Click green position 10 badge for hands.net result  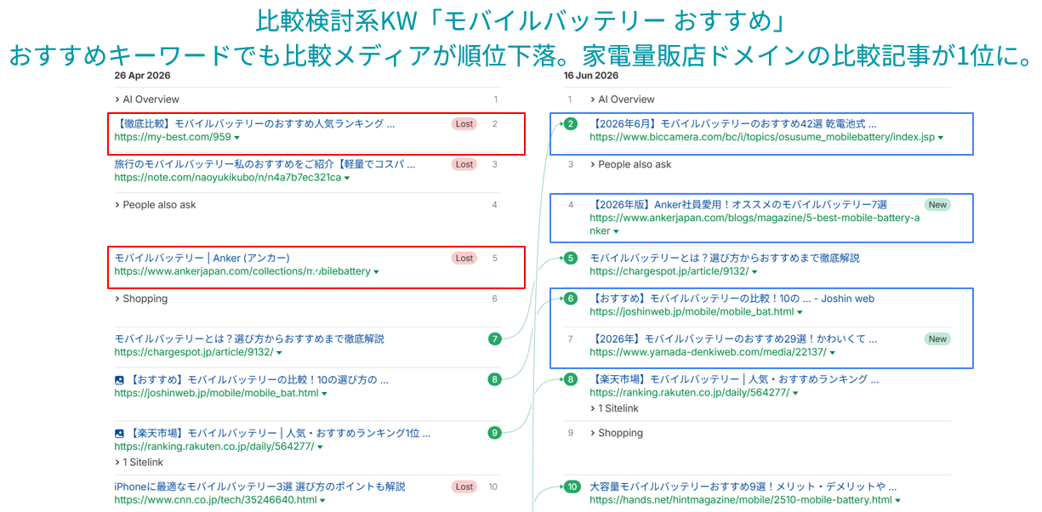[x=572, y=486]
